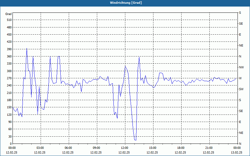Click the NW compass direction label

pos(241,67)
